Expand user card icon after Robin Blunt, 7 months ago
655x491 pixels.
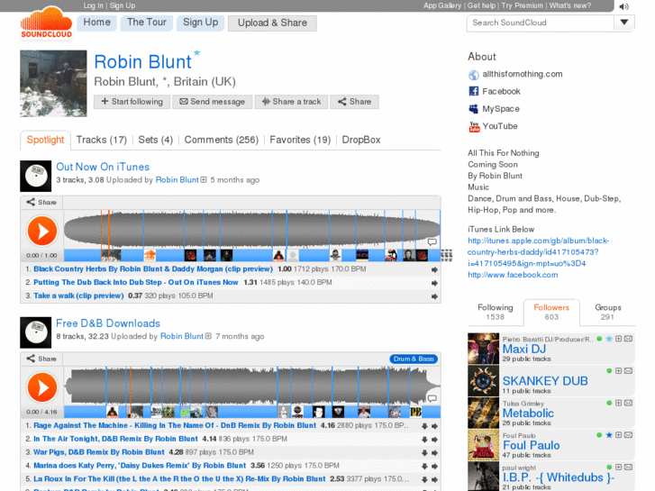208,336
